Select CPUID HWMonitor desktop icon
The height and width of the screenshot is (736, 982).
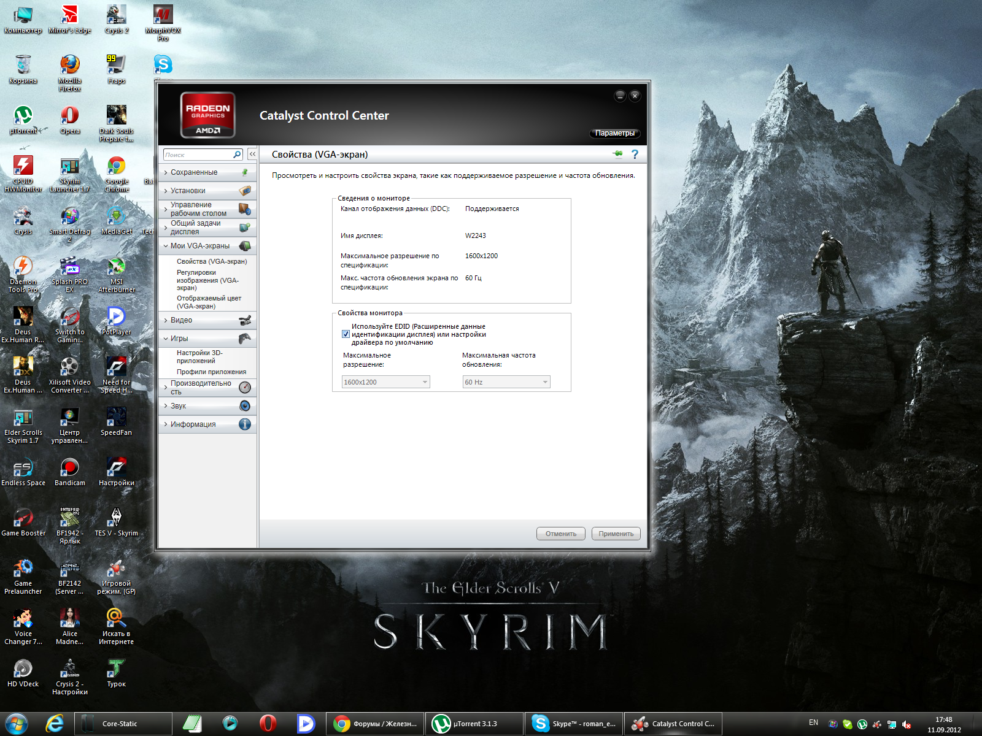23,174
